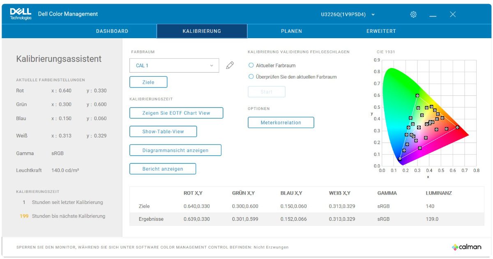Click the LUMINANZ column header
Screen dimensions: 493x259
439,193
